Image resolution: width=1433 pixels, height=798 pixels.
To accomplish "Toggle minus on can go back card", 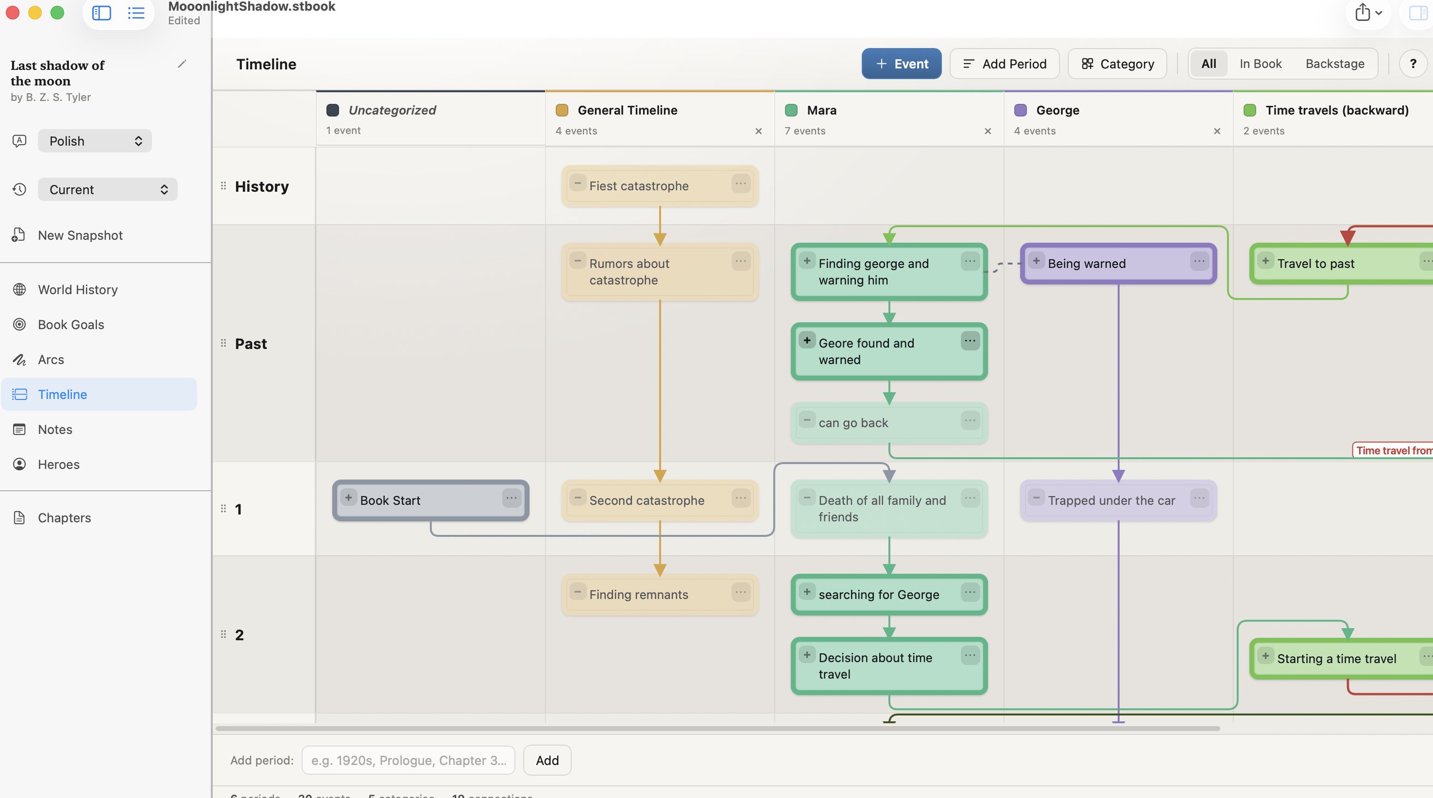I will click(807, 420).
